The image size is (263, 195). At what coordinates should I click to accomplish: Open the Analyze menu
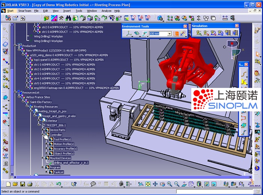(106, 11)
